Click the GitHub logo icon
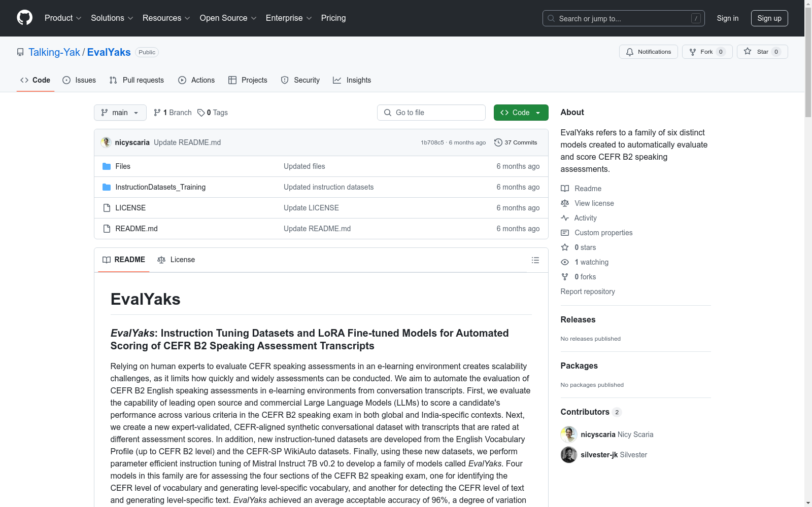 click(24, 18)
